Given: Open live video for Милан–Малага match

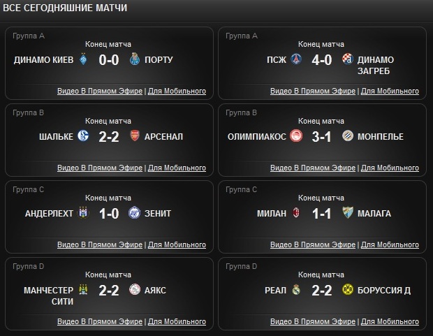Looking at the screenshot, I should point(313,245).
